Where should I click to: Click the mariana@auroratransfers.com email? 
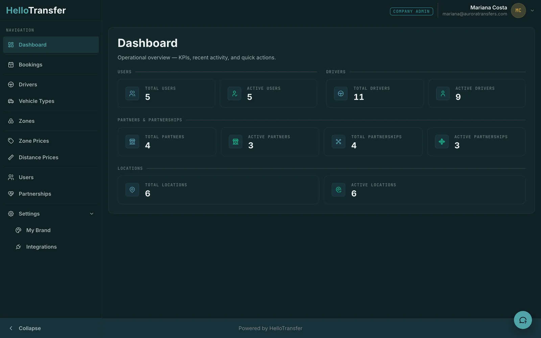coord(475,14)
